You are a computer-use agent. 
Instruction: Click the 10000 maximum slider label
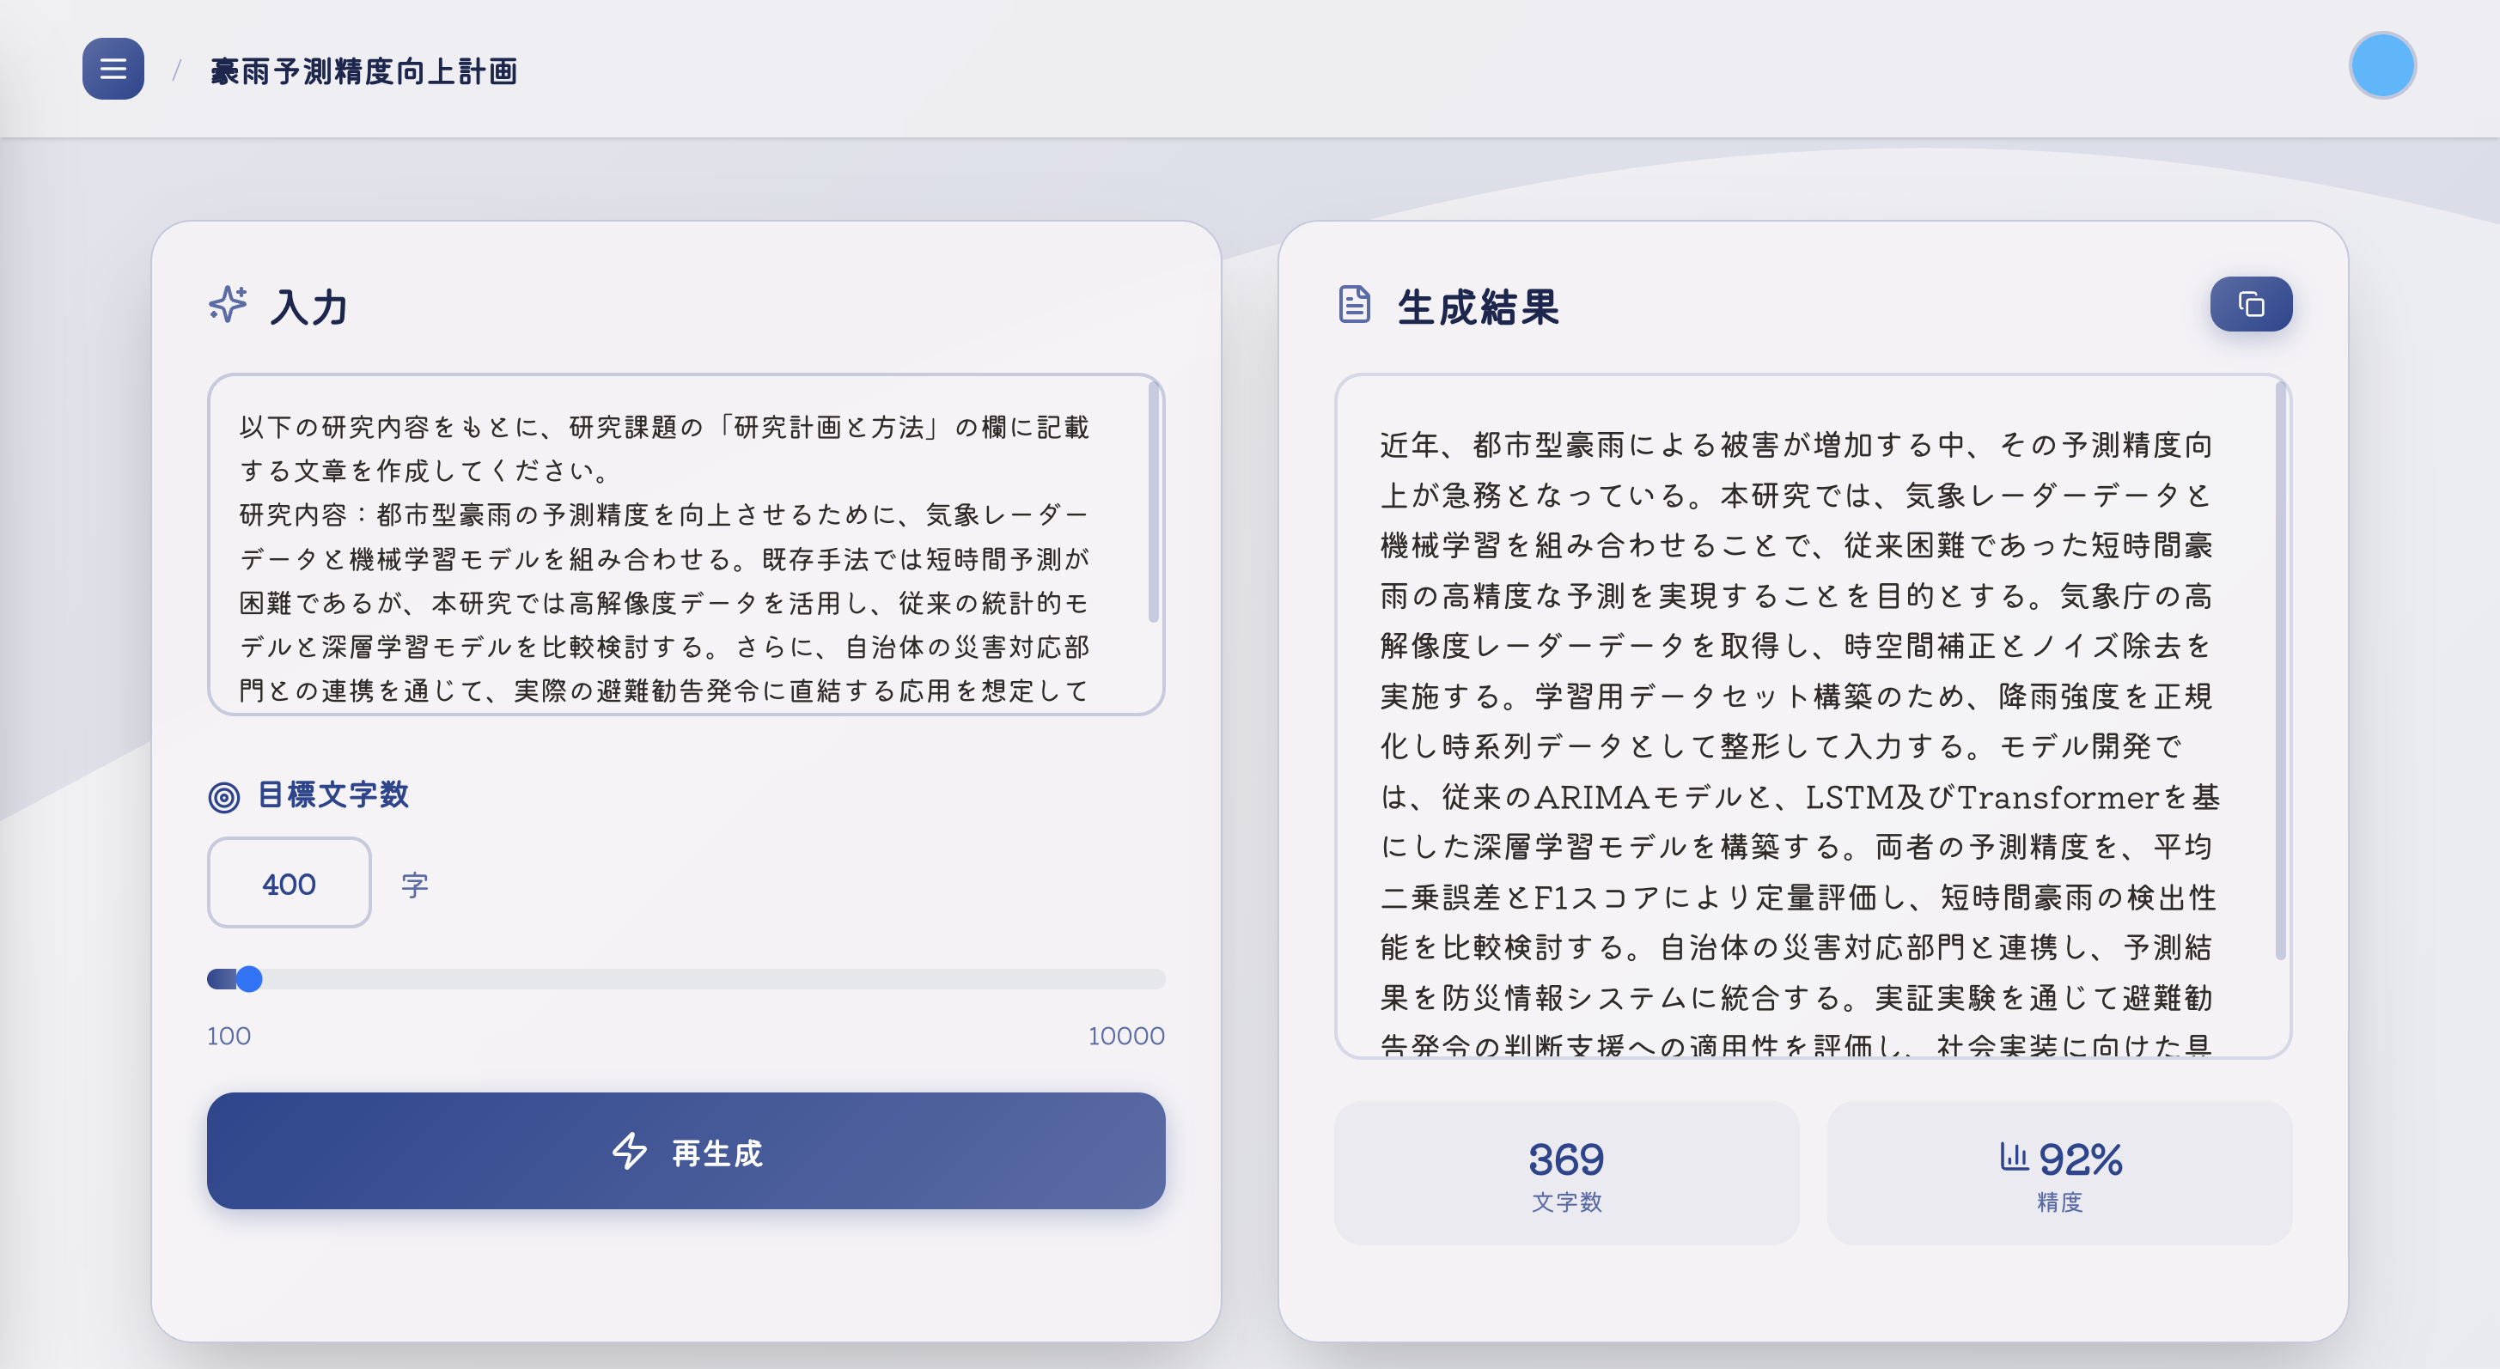[x=1125, y=1035]
